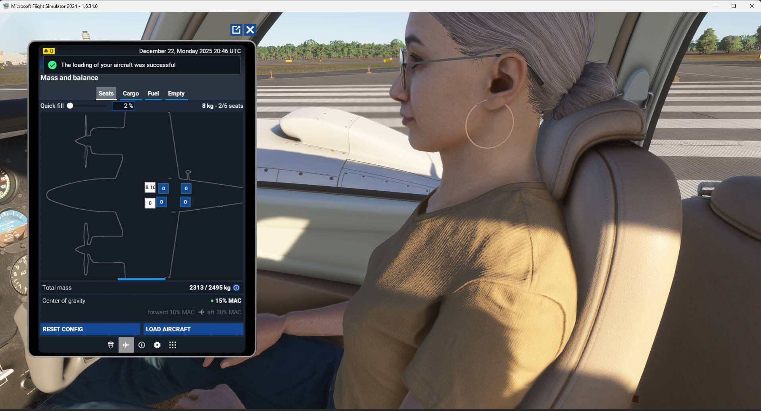Switch to the Cargo tab

tap(131, 94)
